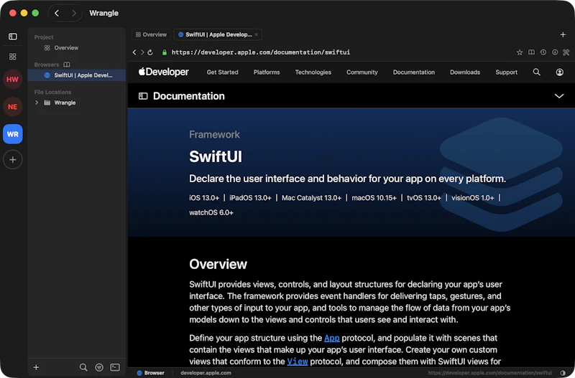575x378 pixels.
Task: Toggle the half-circle appearance icon in status bar
Action: pos(563,373)
